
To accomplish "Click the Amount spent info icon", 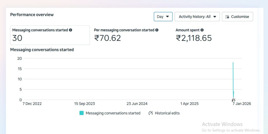I will click(202, 30).
